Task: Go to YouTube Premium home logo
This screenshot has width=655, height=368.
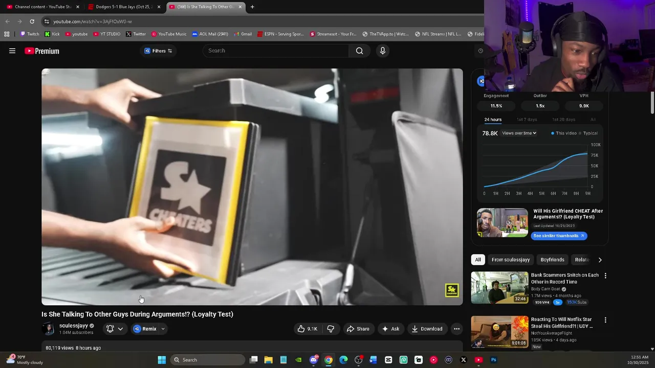Action: pyautogui.click(x=42, y=51)
